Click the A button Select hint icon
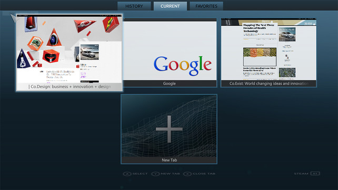 [127, 174]
